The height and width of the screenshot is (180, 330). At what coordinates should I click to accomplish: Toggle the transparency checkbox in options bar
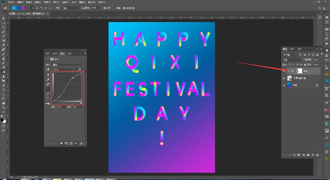pyautogui.click(x=124, y=8)
